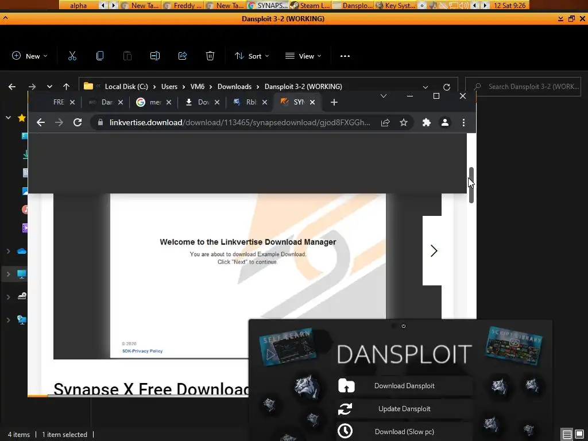Switch to Freddy taskbar item at top
588x441 pixels.
tap(183, 5)
